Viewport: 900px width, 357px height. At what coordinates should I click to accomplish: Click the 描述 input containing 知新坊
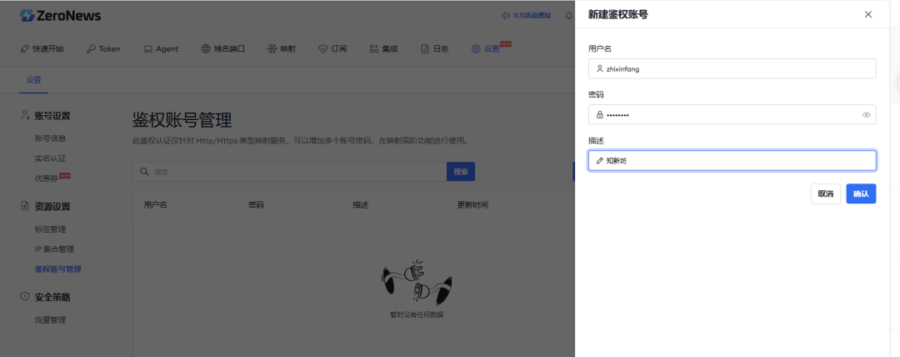point(732,160)
